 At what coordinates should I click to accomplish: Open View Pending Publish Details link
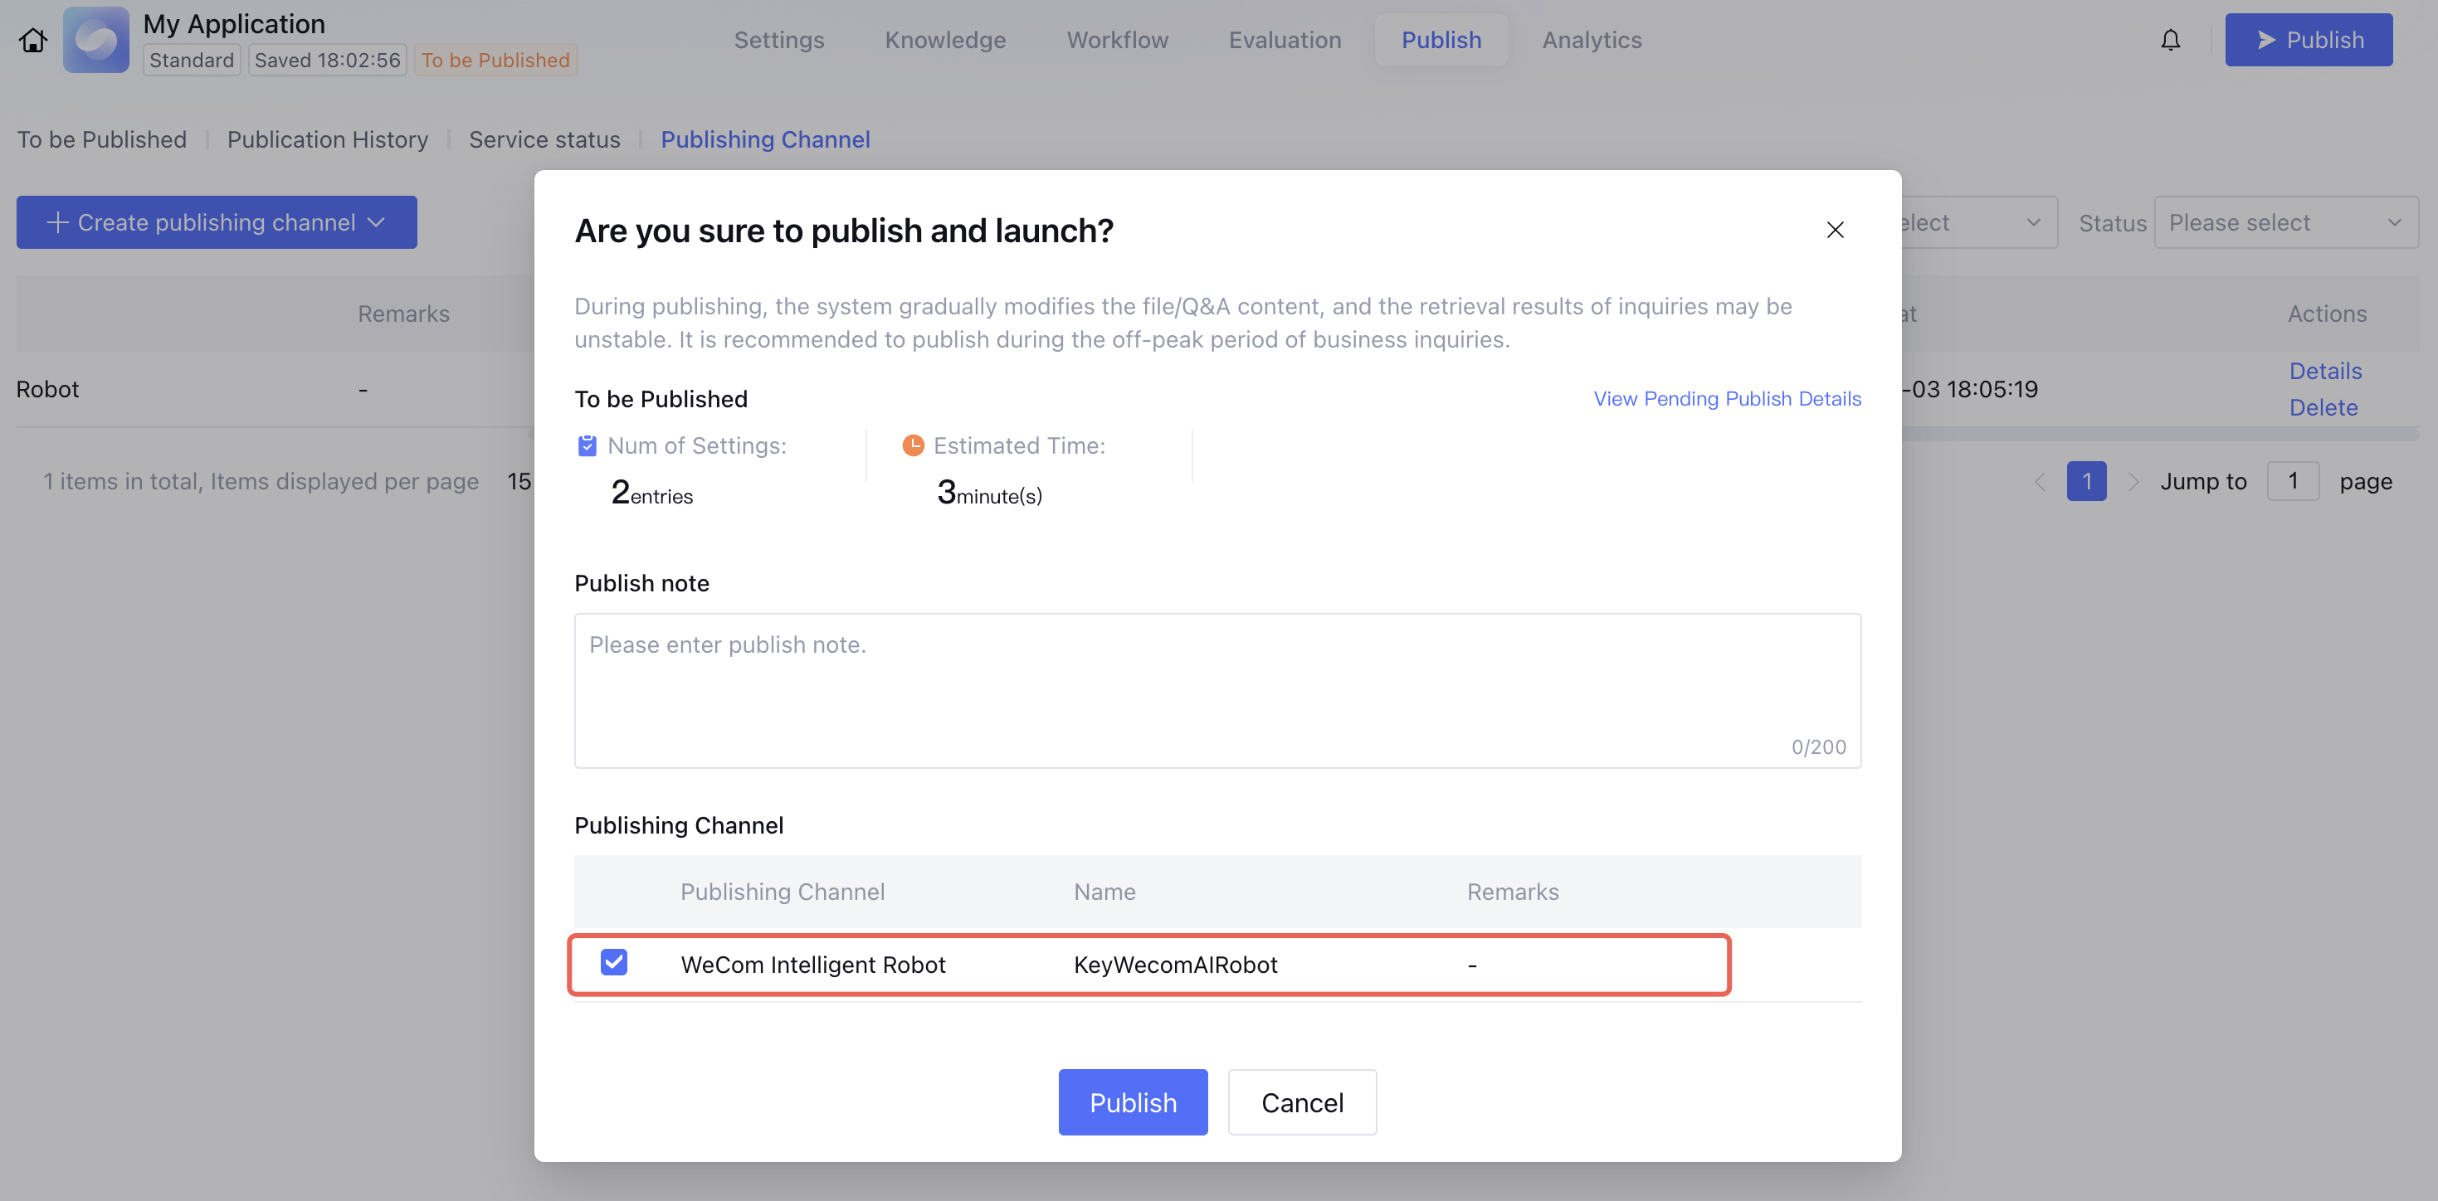tap(1726, 398)
